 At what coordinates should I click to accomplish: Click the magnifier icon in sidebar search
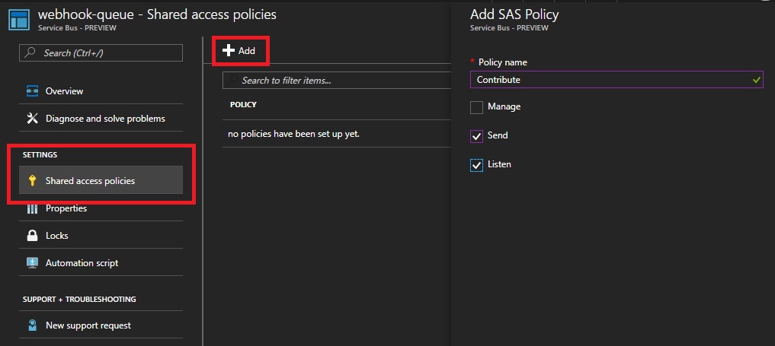pos(30,52)
